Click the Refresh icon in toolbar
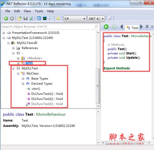The width and height of the screenshot is (154, 150). pos(31,18)
